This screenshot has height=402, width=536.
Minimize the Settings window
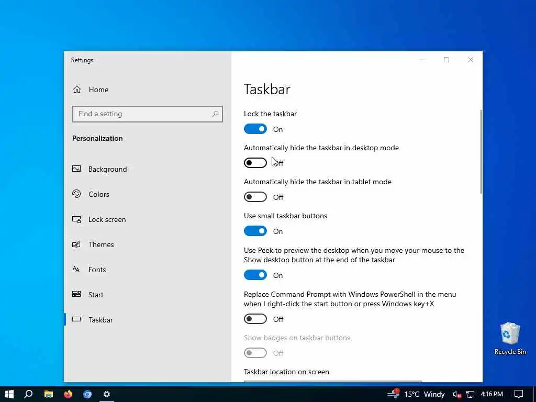pyautogui.click(x=422, y=60)
